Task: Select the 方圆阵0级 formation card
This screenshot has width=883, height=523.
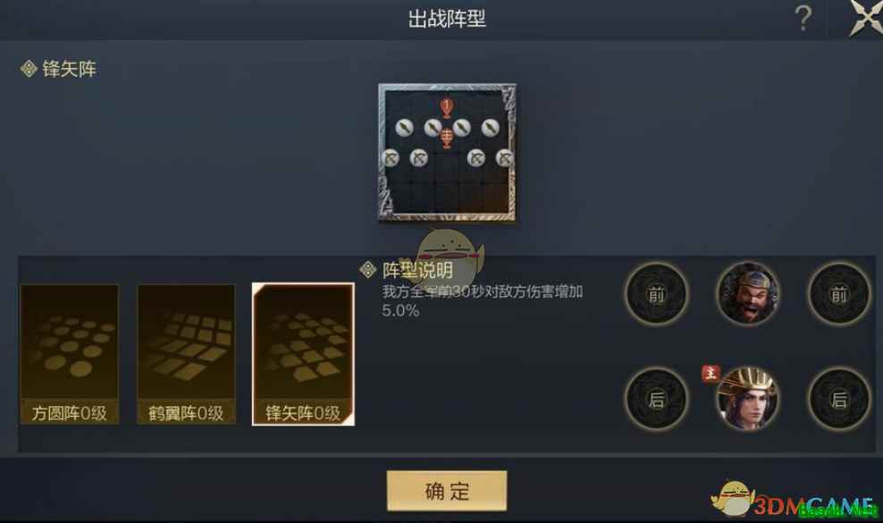Action: click(x=70, y=354)
